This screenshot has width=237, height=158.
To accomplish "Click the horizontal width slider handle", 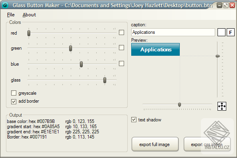I will click(x=179, y=105).
